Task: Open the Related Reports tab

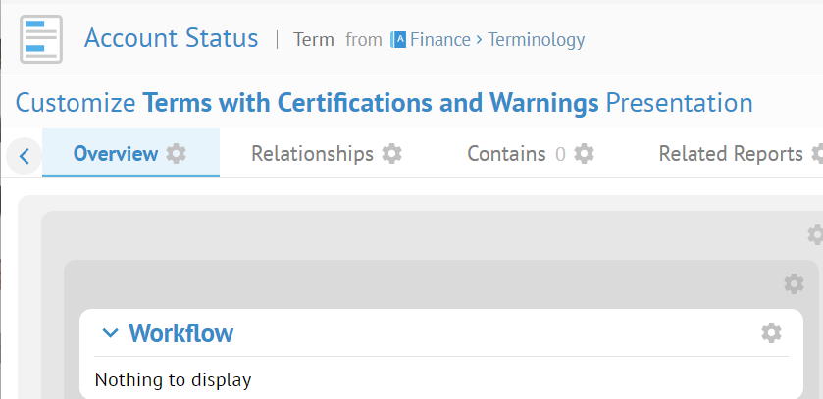Action: click(731, 154)
